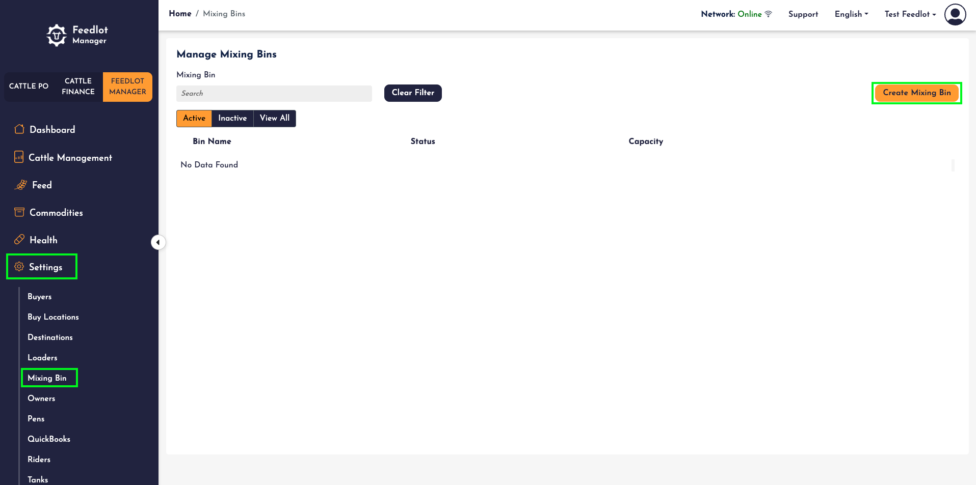Open the Commodities menu

pos(56,213)
